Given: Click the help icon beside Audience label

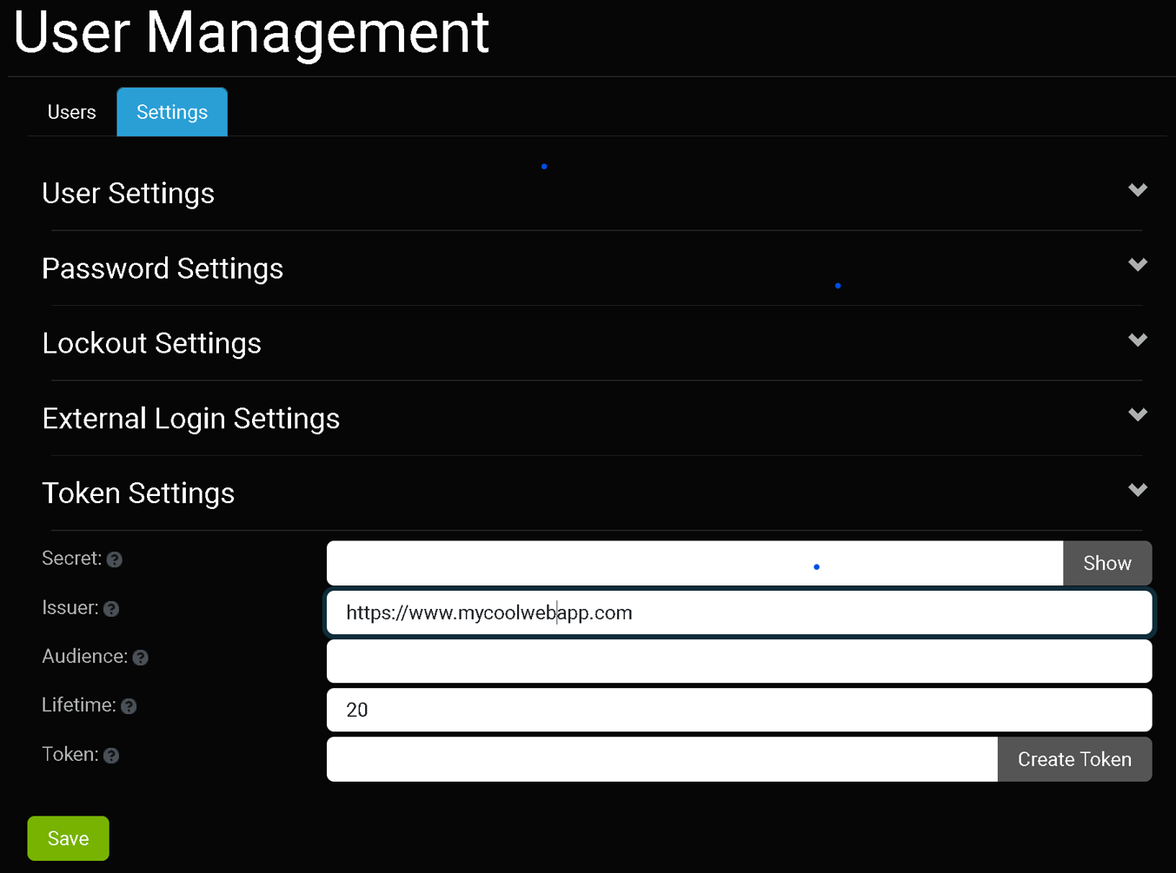Looking at the screenshot, I should (x=141, y=658).
